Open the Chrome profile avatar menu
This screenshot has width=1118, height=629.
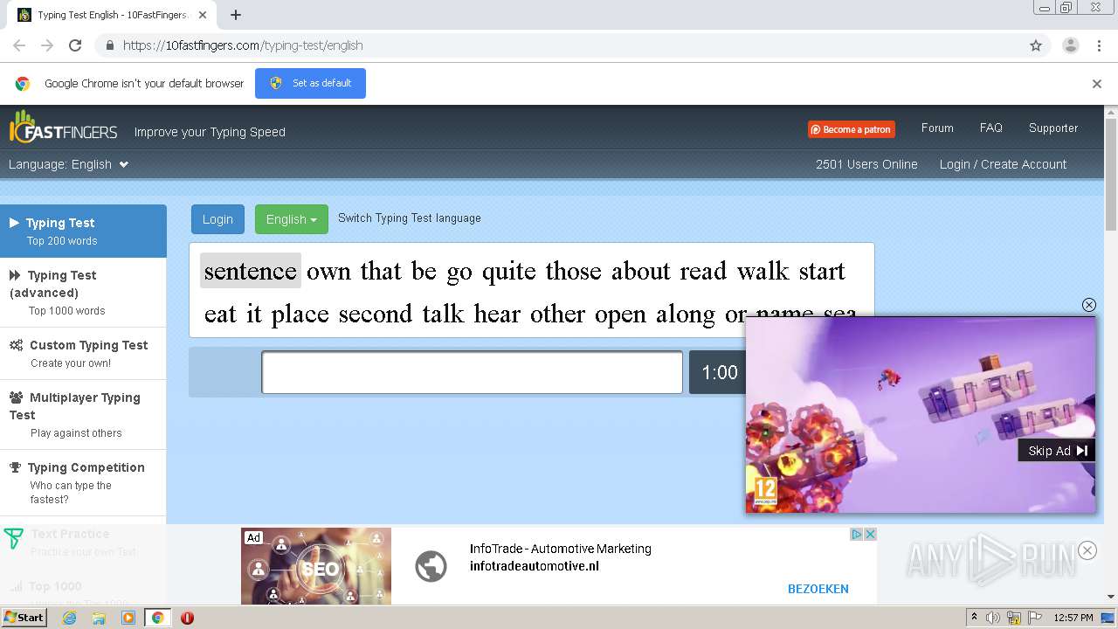click(x=1070, y=45)
